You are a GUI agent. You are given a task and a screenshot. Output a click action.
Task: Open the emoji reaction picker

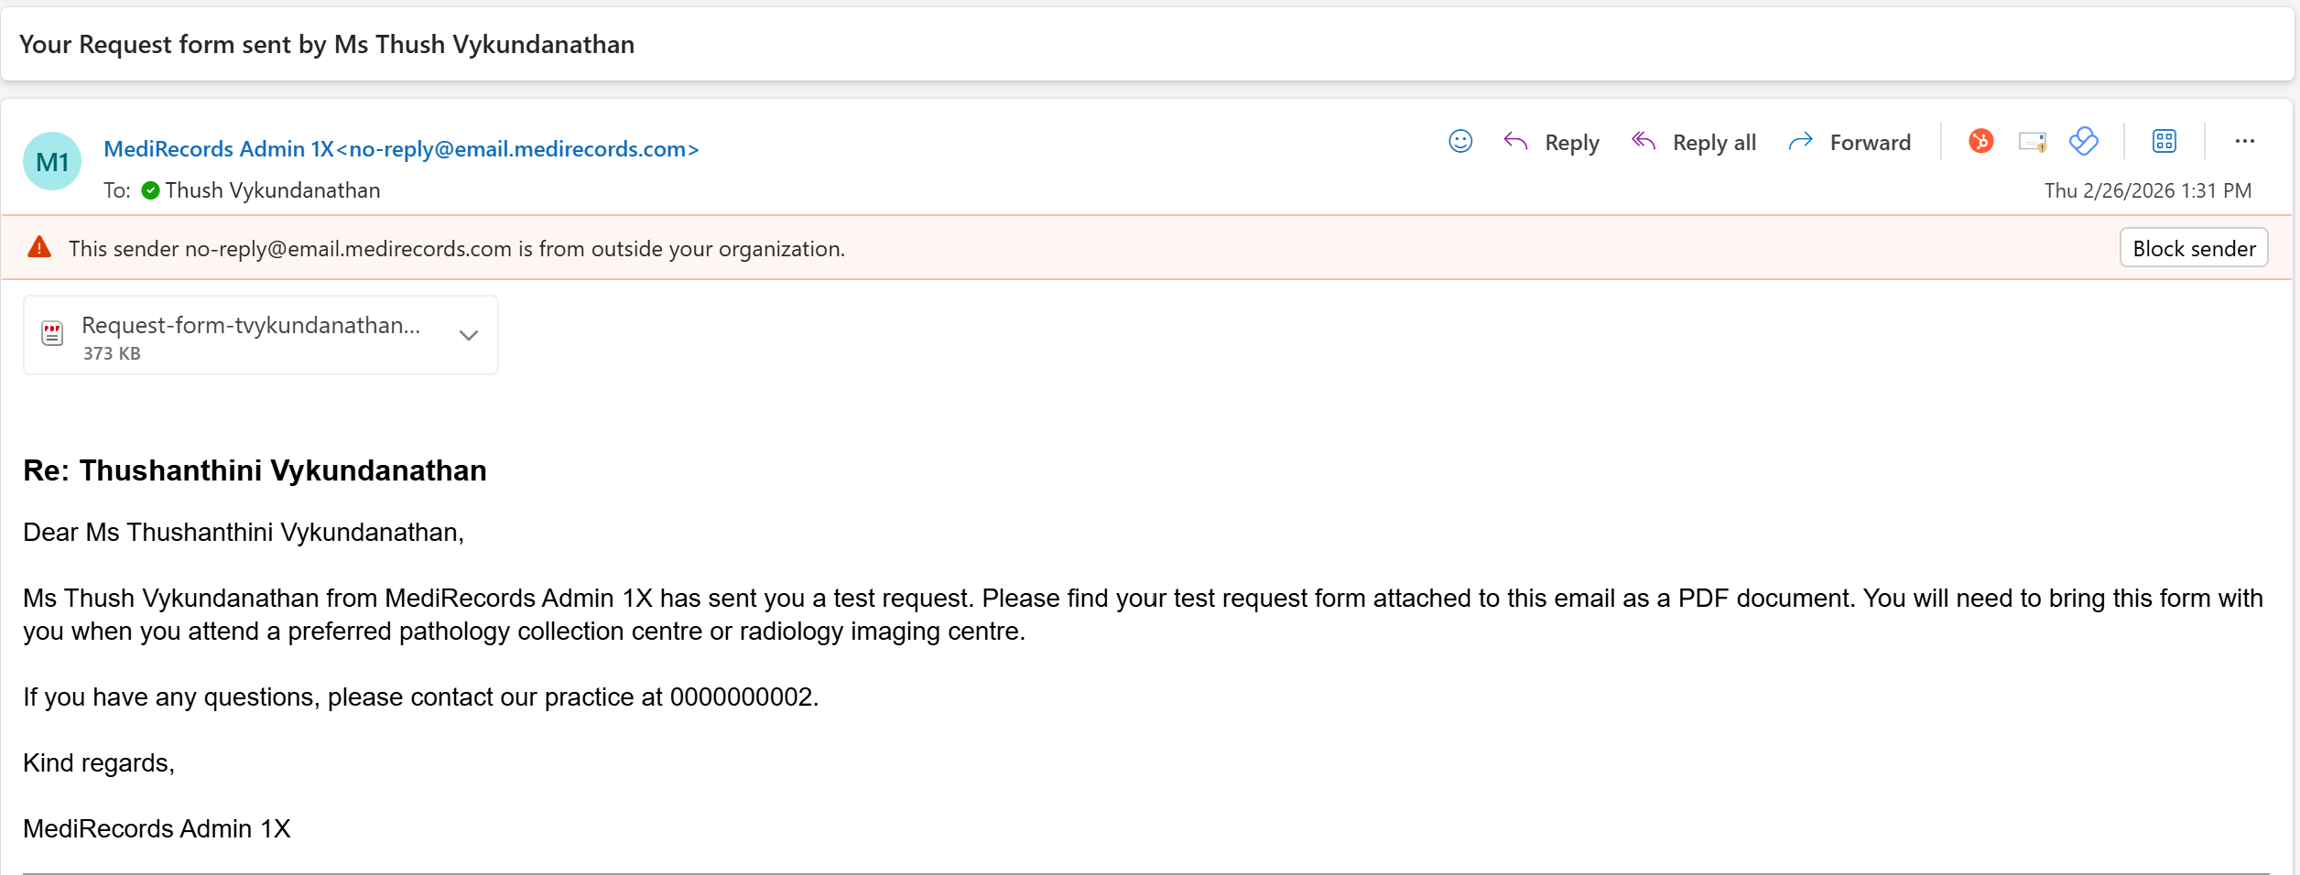[1460, 141]
